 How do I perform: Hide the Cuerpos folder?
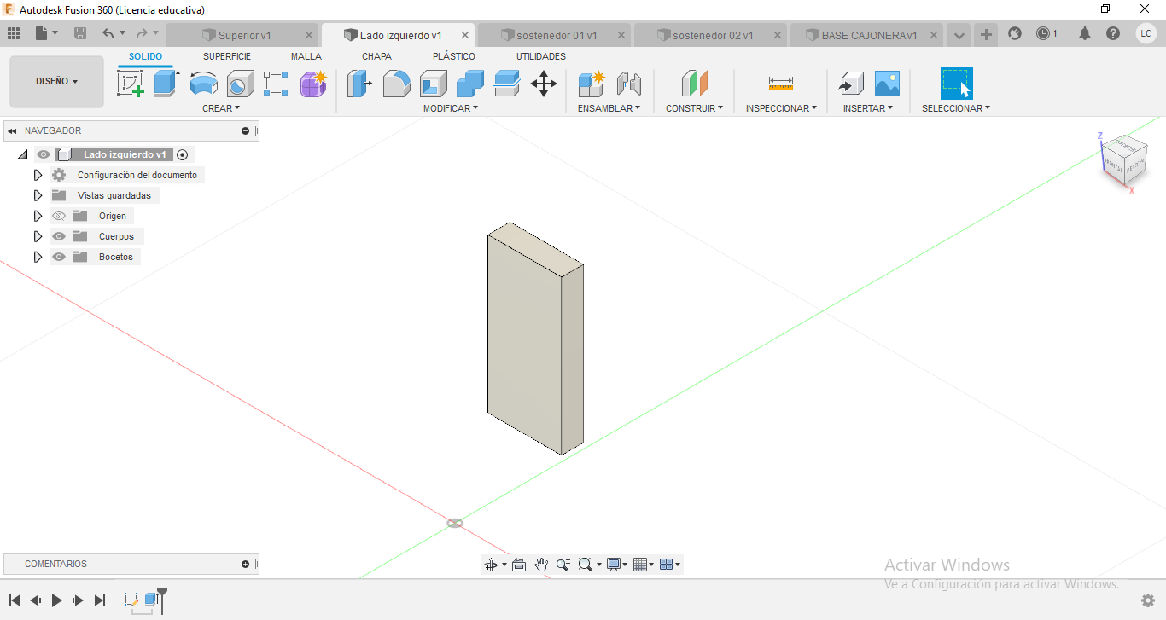pyautogui.click(x=59, y=236)
